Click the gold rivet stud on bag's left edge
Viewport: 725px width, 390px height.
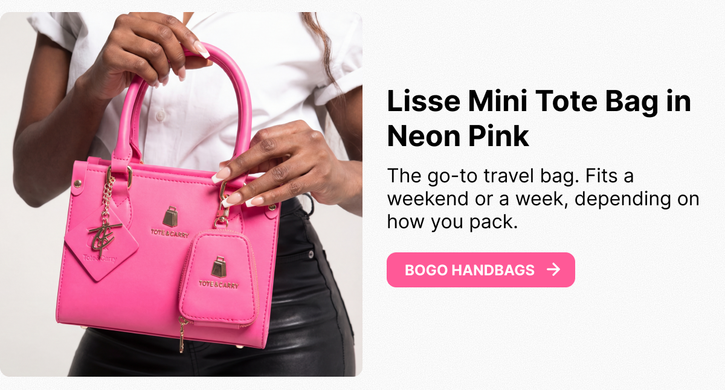pos(77,184)
